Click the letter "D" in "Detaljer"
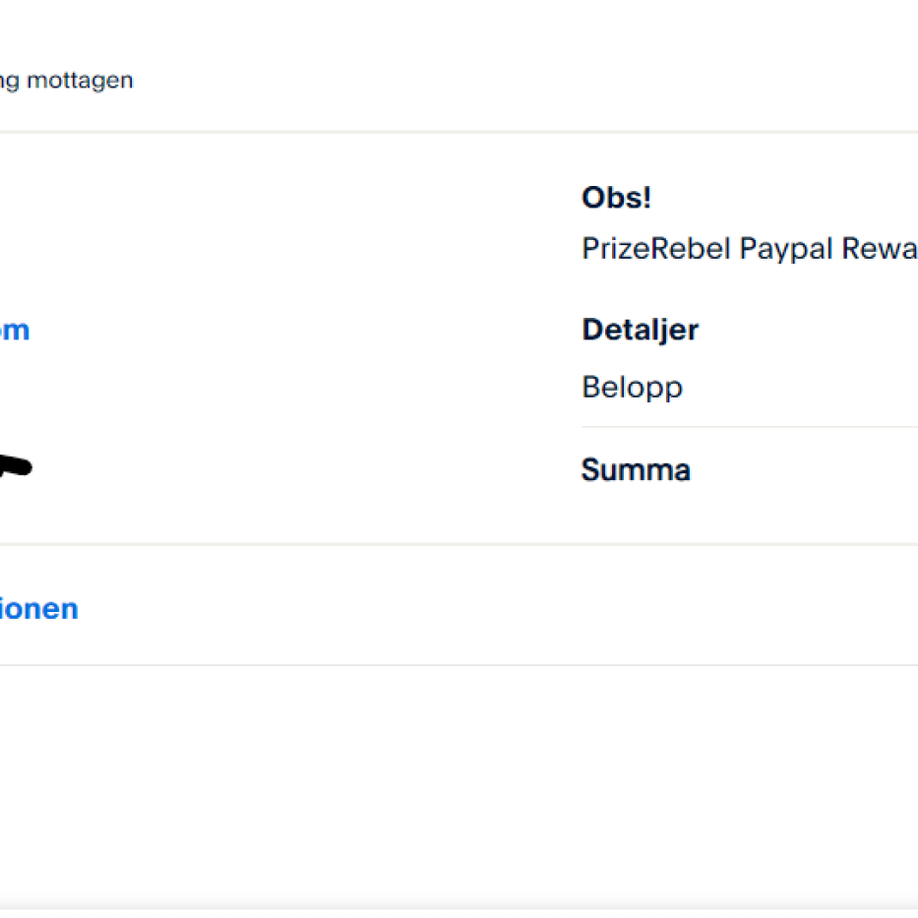This screenshot has width=918, height=918. pos(592,330)
